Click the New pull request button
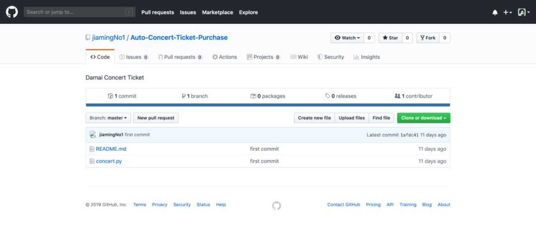The height and width of the screenshot is (229, 536). coord(156,118)
